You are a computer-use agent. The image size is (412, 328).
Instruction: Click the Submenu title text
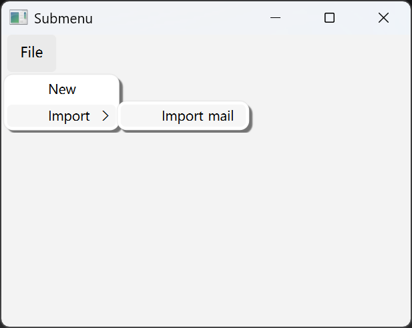(x=63, y=19)
